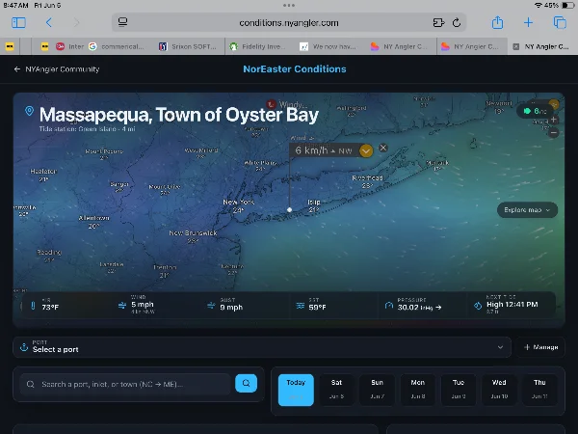Click the Riverhead label on map
The width and height of the screenshot is (578, 434).
click(x=367, y=177)
